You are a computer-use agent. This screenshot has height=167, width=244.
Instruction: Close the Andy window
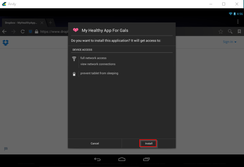click(237, 4)
